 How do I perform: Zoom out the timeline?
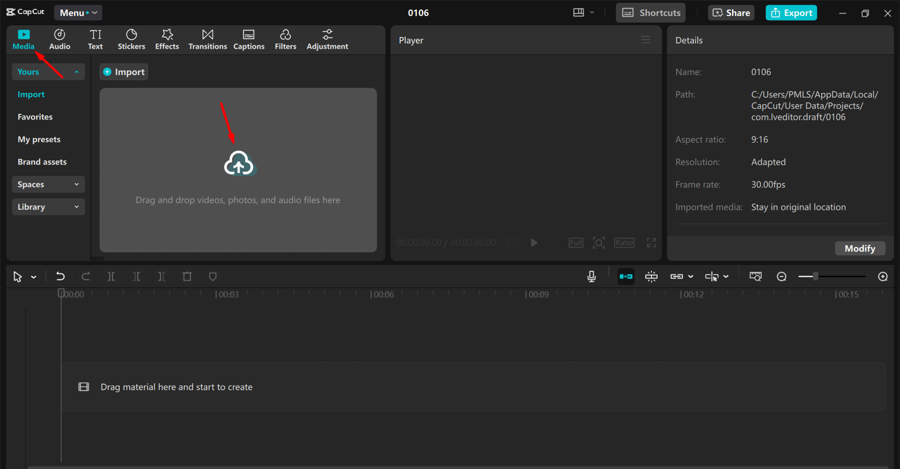(781, 277)
